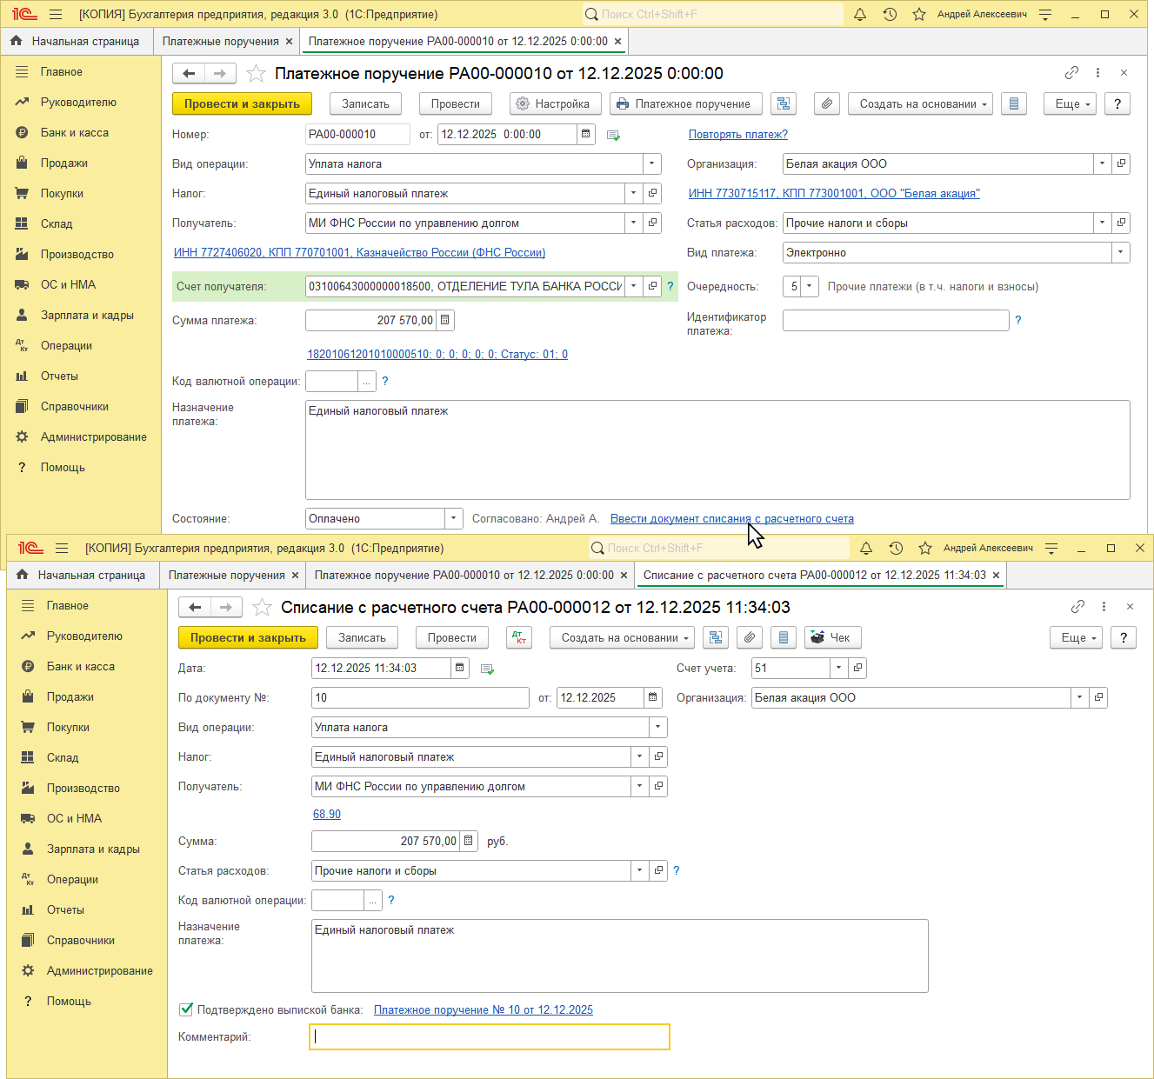The height and width of the screenshot is (1079, 1154).
Task: Click the Повторять платеж? link
Action: (x=737, y=134)
